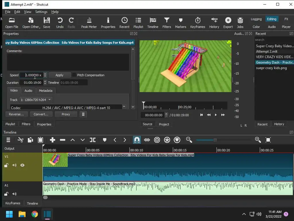Show the Peak Meter panel

tap(89, 23)
